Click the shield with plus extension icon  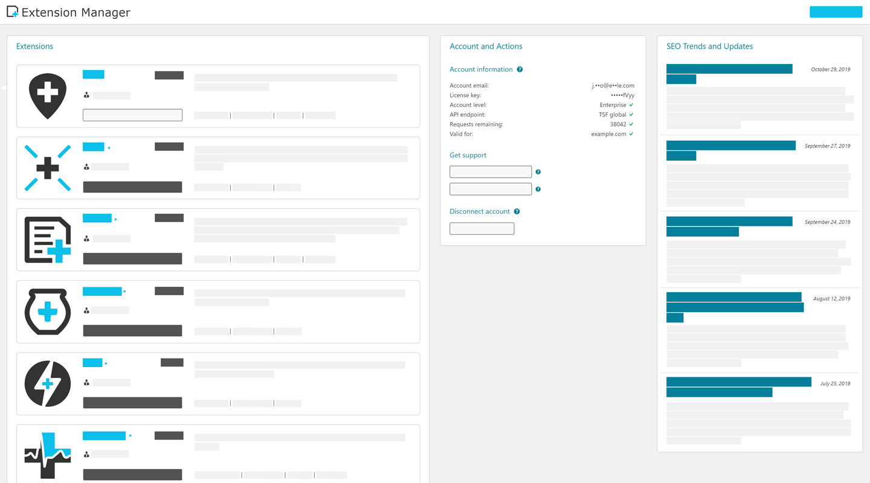tap(48, 96)
